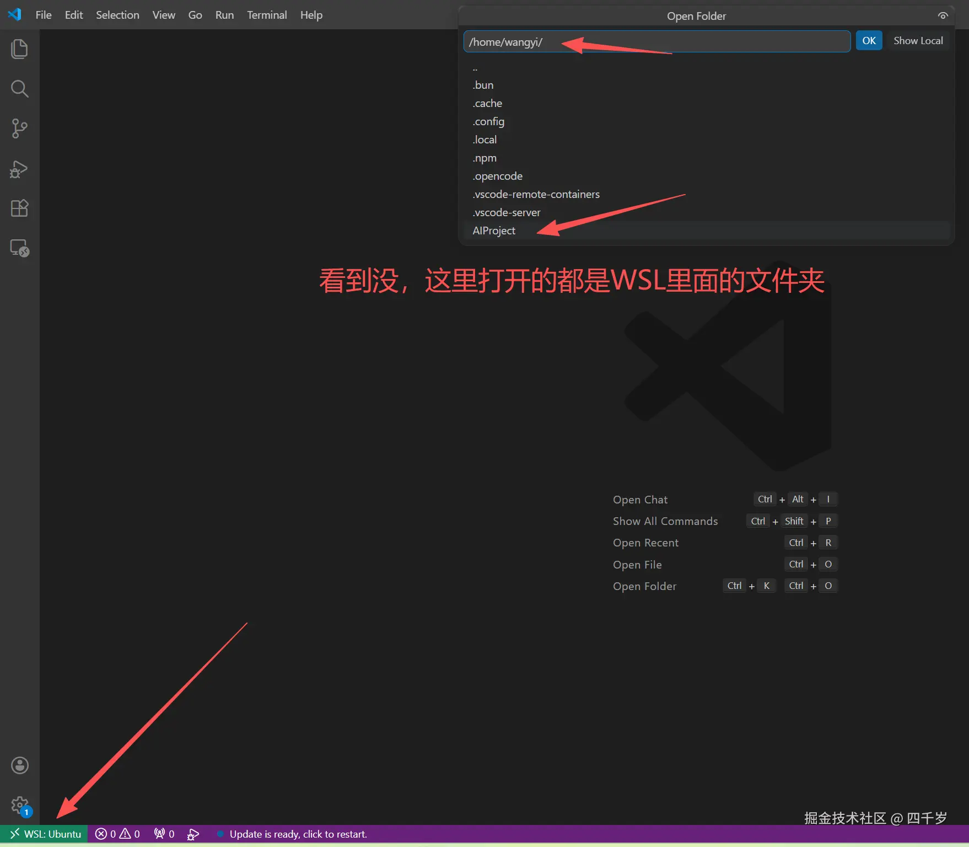Screen dimensions: 969x847
Task: Click the VS Code logo icon
Action: pyautogui.click(x=15, y=14)
